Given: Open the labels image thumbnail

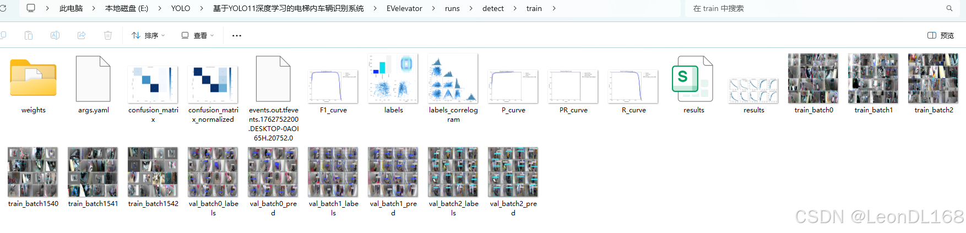Looking at the screenshot, I should pos(393,78).
